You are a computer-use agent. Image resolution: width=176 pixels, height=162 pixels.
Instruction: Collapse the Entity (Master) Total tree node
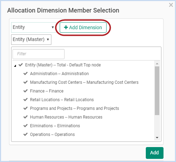pyautogui.click(x=15, y=66)
